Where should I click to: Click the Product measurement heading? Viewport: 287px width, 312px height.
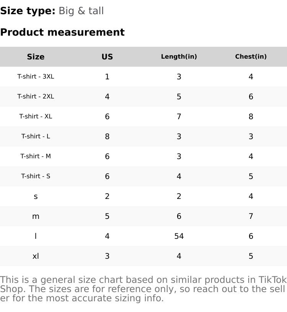click(x=62, y=32)
